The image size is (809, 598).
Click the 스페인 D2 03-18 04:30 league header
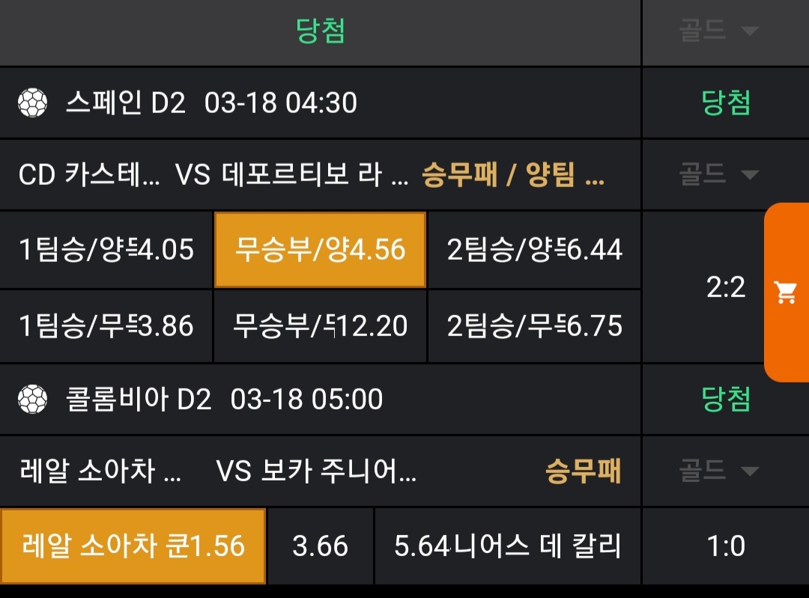pos(210,103)
